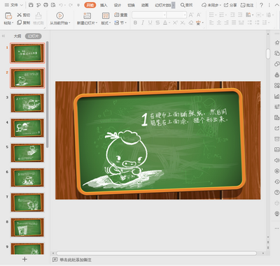Click the Reset (重置) slide button
This screenshot has height=266, width=280.
pos(120,15)
